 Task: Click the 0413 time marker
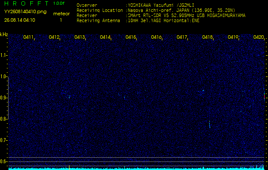(79, 37)
